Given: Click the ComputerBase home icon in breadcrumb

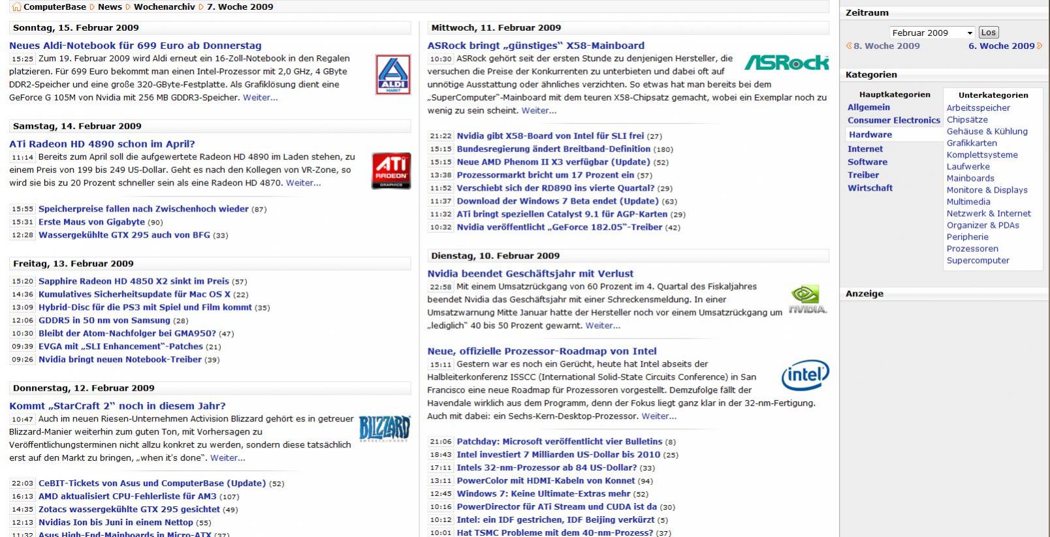Looking at the screenshot, I should click(16, 7).
